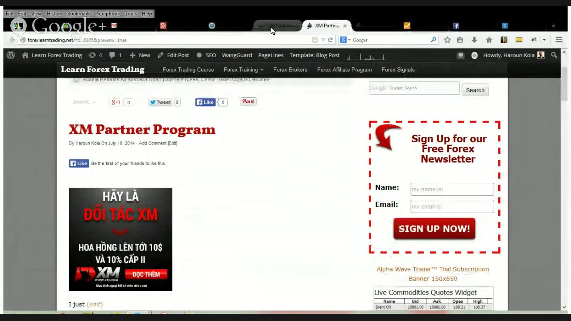Click the admin bar search magnifier
Viewport: 571px width, 321px height.
point(554,55)
